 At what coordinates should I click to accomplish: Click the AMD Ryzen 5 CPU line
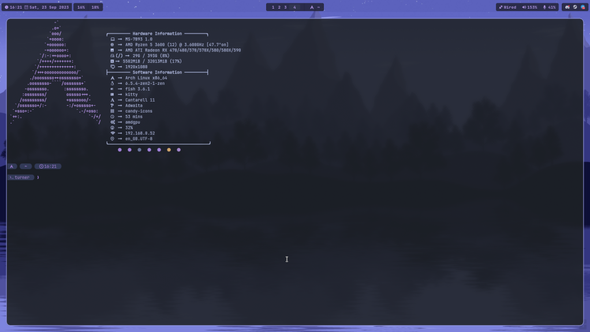(177, 44)
